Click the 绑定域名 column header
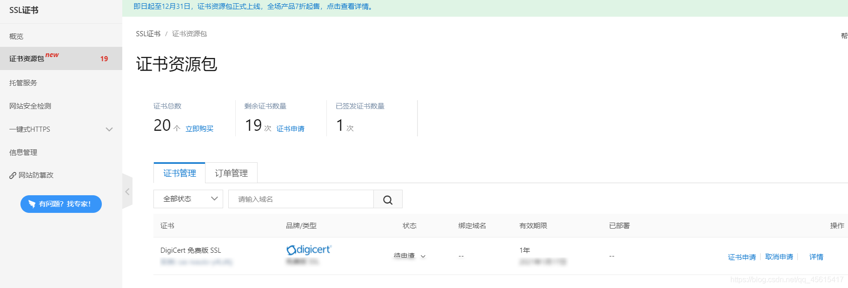Image resolution: width=848 pixels, height=288 pixels. point(472,226)
